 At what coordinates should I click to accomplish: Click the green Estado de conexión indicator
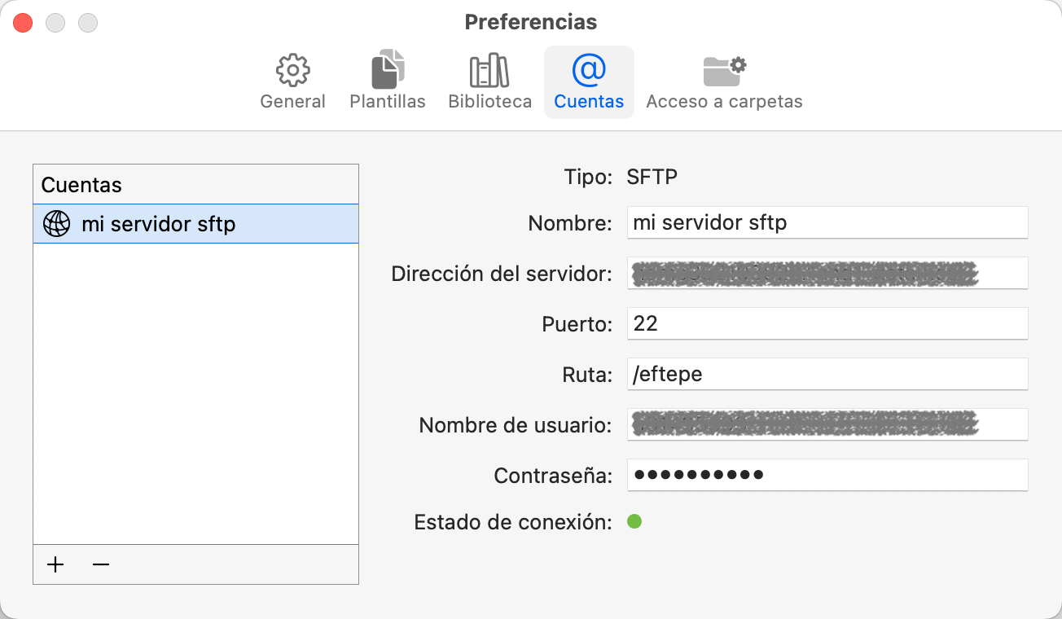tap(635, 521)
